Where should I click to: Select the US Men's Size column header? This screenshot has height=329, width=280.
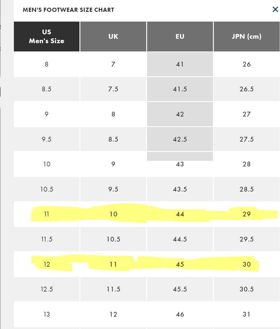click(47, 36)
